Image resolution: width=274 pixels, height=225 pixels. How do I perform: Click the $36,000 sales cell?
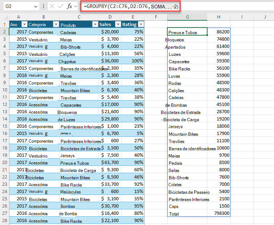pyautogui.click(x=110, y=61)
